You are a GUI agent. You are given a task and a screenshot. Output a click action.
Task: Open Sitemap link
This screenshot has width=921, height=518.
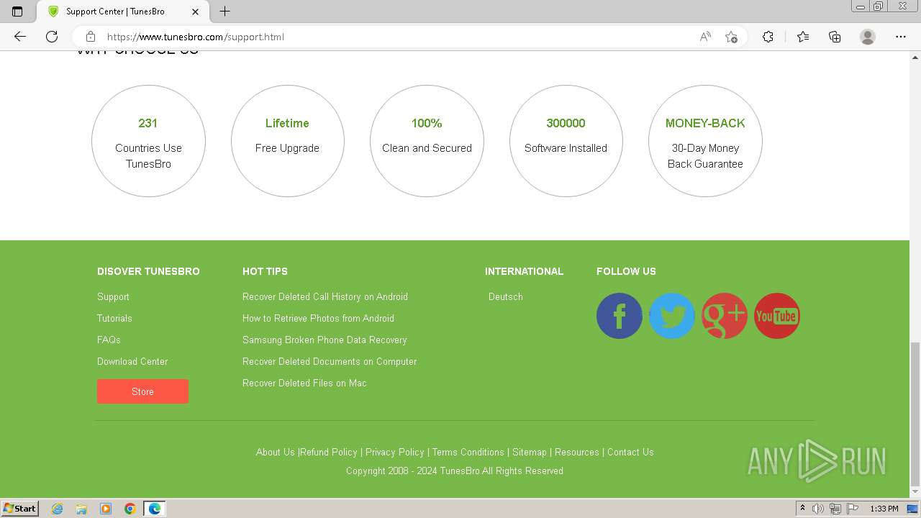point(530,452)
